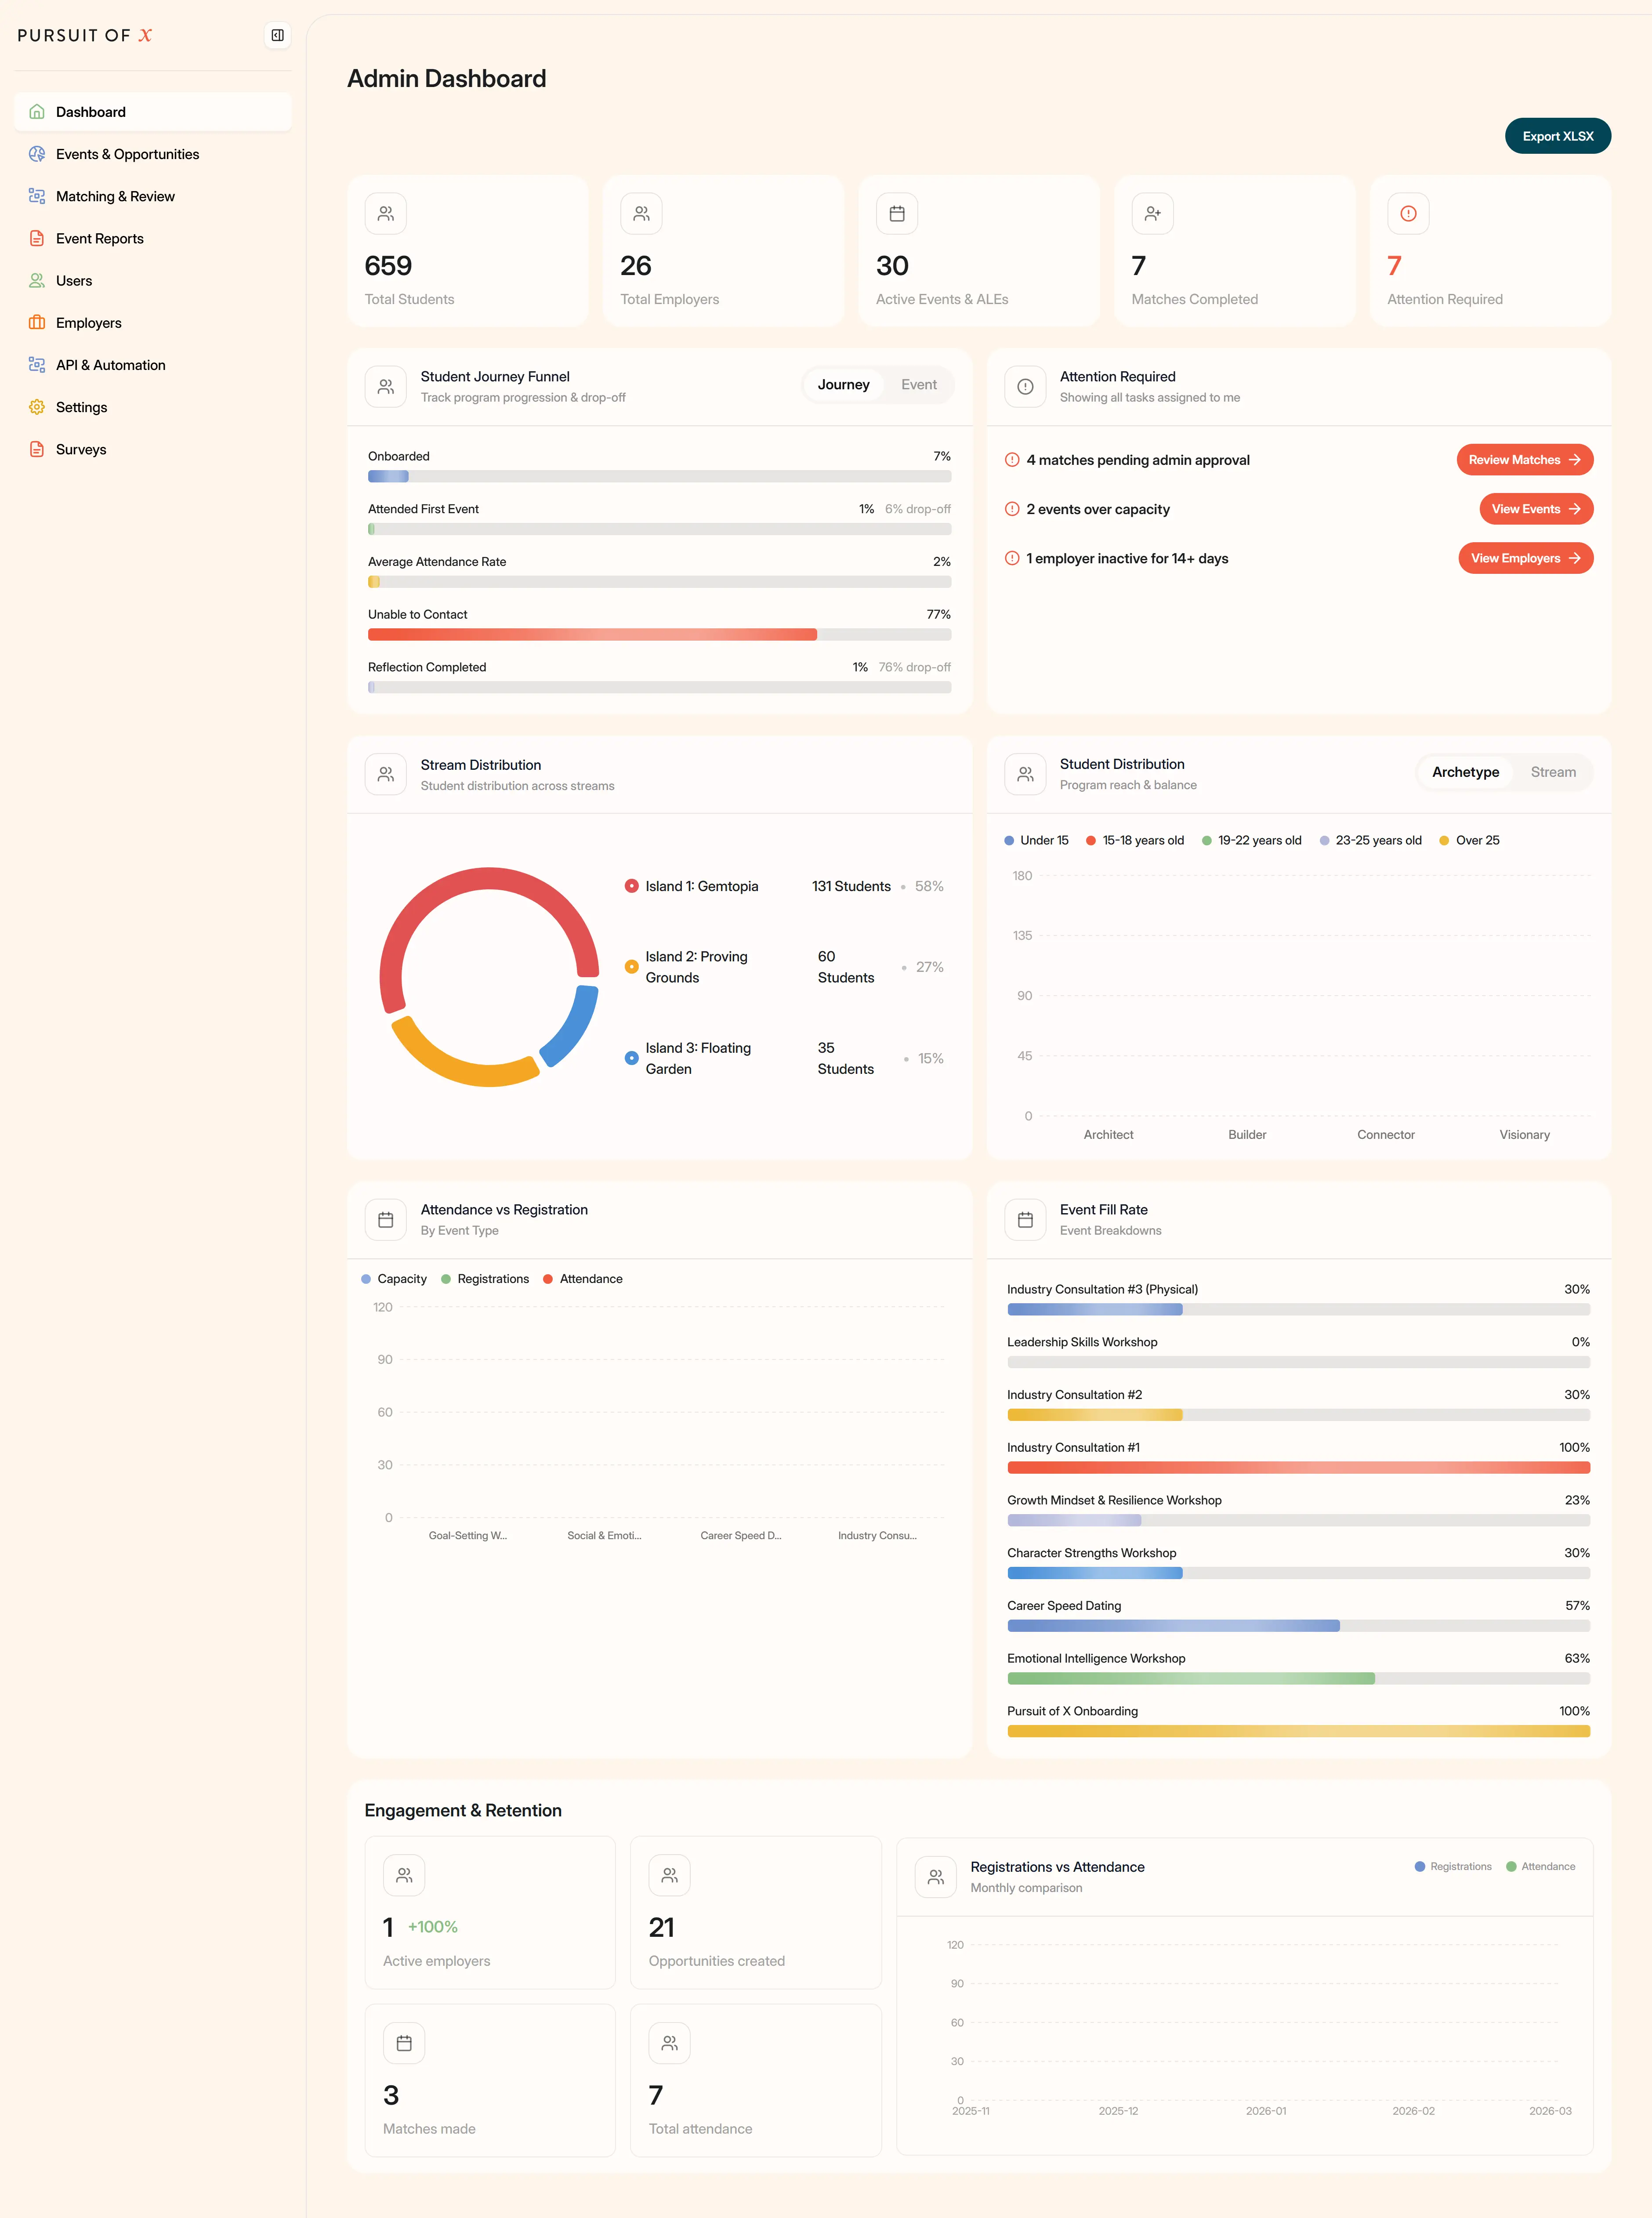Click the Dashboard home icon in sidebar
The width and height of the screenshot is (1652, 2218).
[37, 112]
